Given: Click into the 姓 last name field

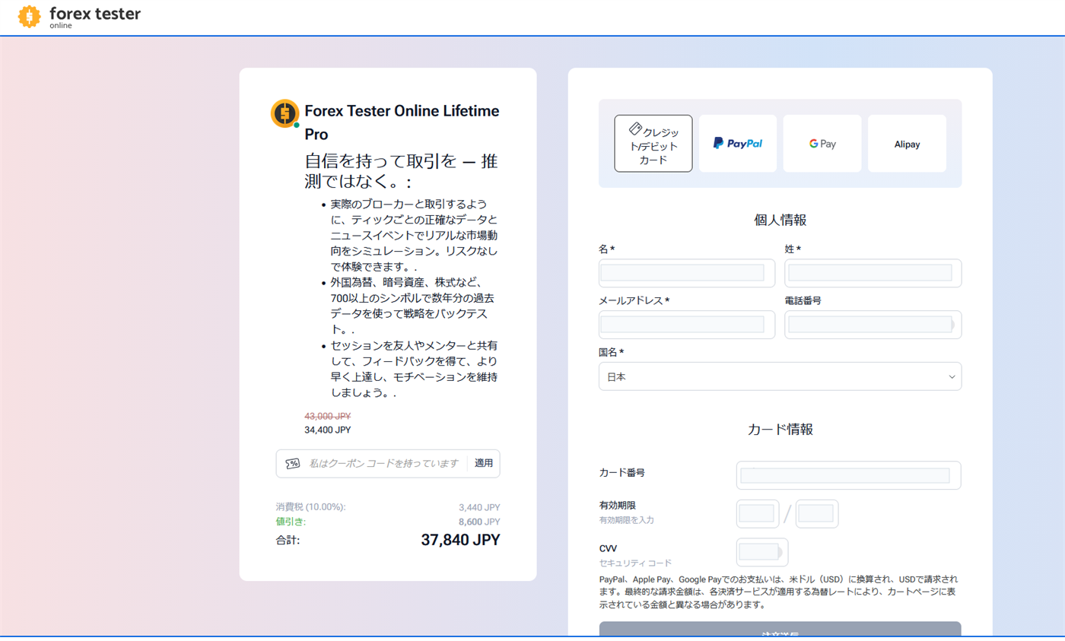Looking at the screenshot, I should 873,273.
